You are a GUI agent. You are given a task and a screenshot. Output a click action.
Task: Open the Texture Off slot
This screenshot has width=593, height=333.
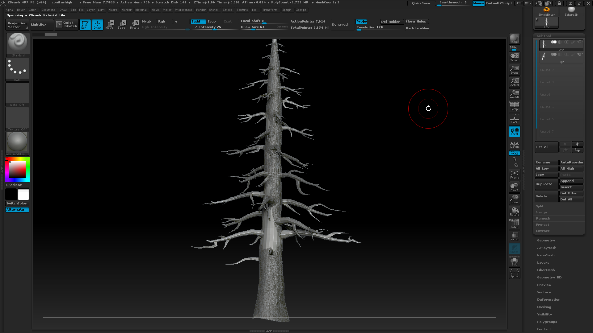pyautogui.click(x=17, y=119)
